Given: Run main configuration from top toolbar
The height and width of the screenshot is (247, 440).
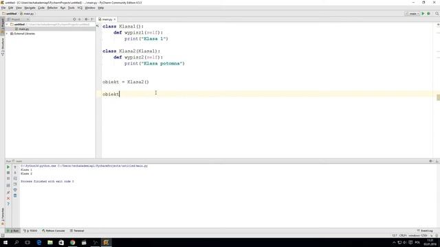Looking at the screenshot, I should click(423, 14).
